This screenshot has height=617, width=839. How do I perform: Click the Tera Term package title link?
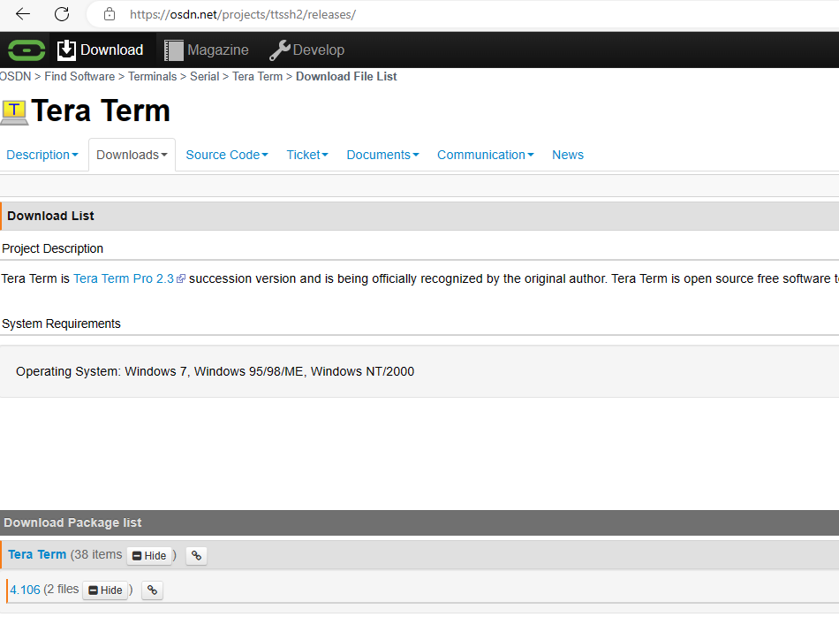[37, 554]
